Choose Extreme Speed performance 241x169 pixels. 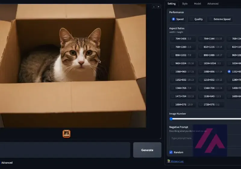point(220,19)
